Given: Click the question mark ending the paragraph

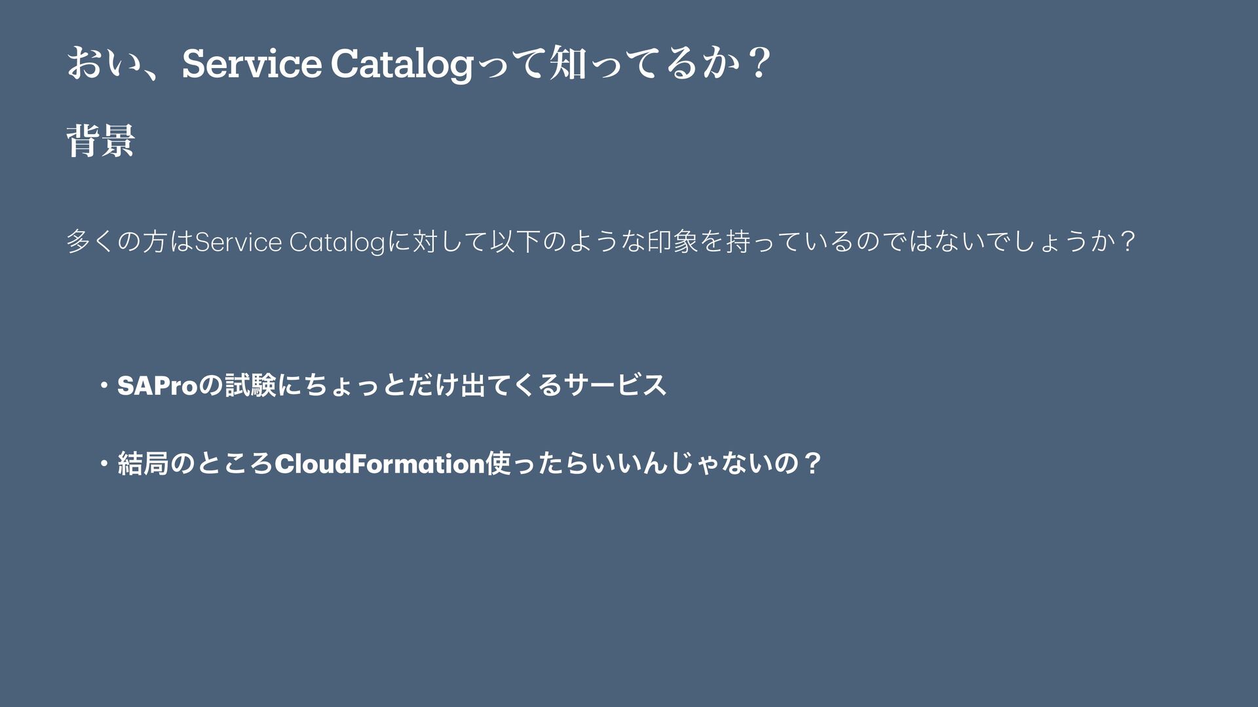Looking at the screenshot, I should point(1127,242).
